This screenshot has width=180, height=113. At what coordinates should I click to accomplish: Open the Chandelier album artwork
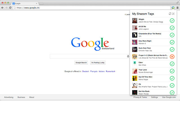[135, 35]
